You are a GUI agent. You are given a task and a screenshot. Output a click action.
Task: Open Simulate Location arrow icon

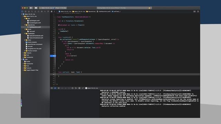click(83, 88)
